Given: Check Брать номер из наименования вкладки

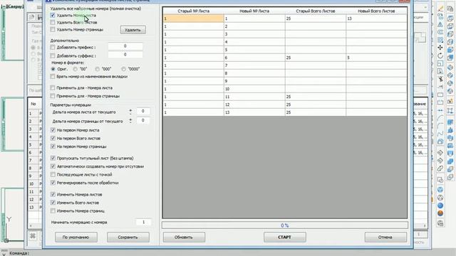Looking at the screenshot, I should (x=53, y=77).
